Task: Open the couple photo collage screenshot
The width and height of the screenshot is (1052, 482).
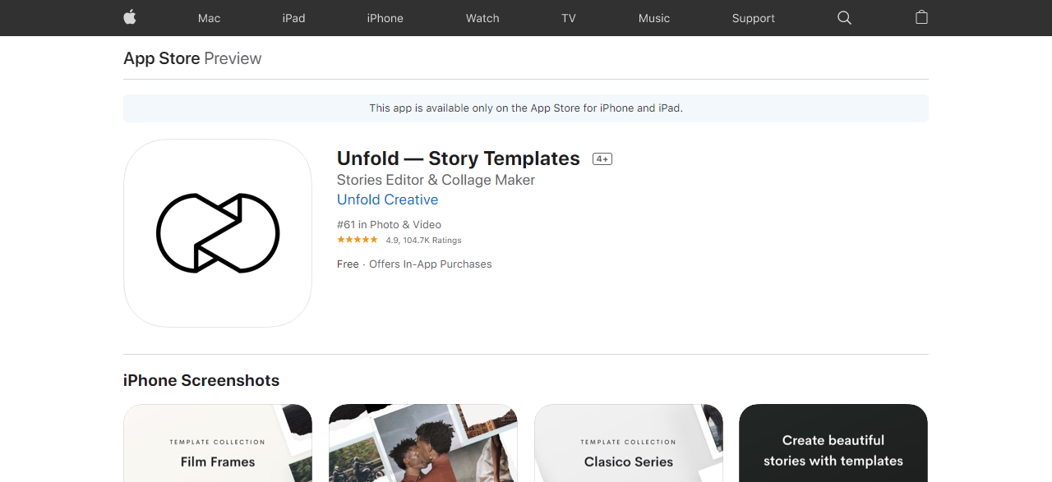Action: (423, 443)
